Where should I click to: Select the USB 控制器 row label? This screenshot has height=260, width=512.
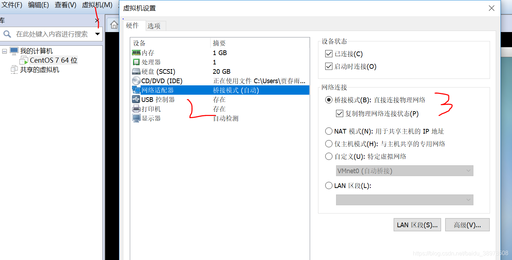click(x=158, y=100)
